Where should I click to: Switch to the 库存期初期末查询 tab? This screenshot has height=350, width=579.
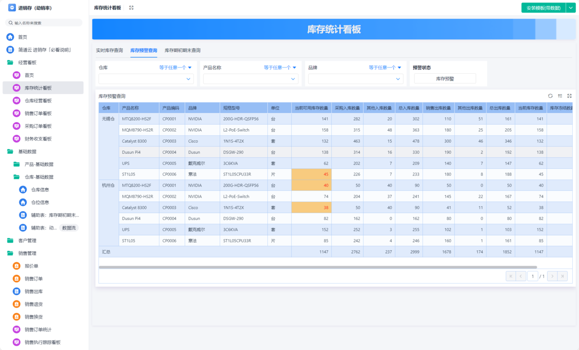[x=182, y=50]
